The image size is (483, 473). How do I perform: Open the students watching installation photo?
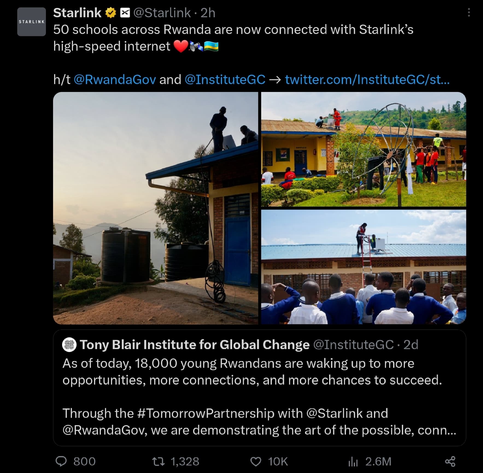(363, 267)
